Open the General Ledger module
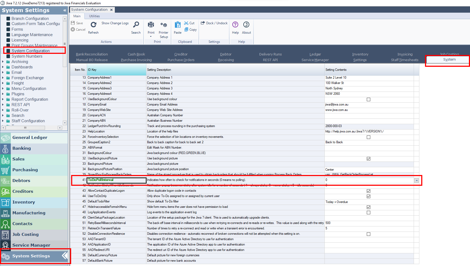 [x=30, y=138]
